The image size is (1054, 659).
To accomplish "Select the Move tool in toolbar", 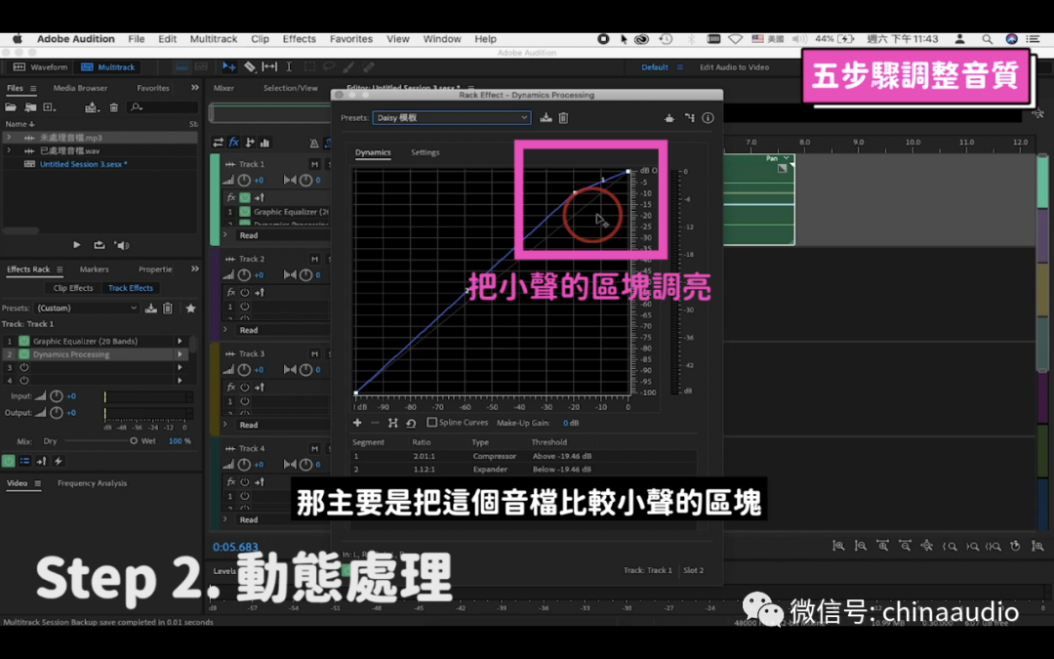I will [228, 66].
